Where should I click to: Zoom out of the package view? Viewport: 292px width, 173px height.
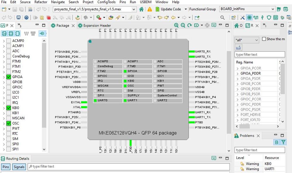click(183, 25)
